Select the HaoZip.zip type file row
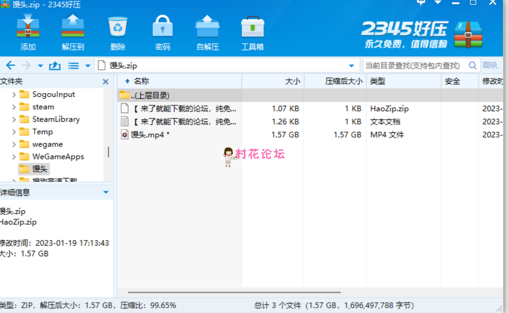This screenshot has width=508, height=313. (310, 109)
